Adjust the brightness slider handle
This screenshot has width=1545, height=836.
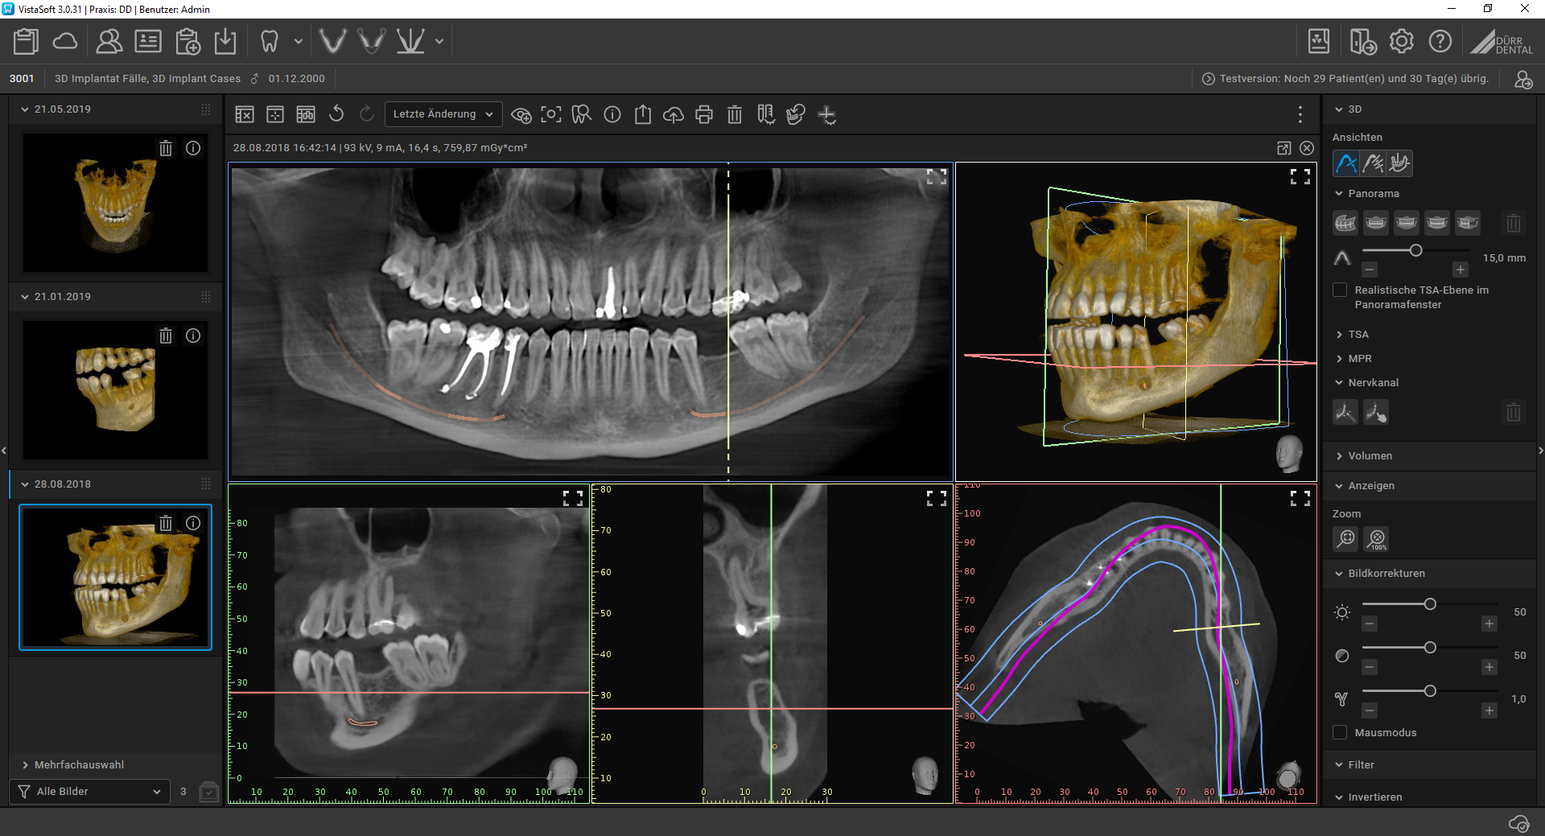coord(1430,604)
